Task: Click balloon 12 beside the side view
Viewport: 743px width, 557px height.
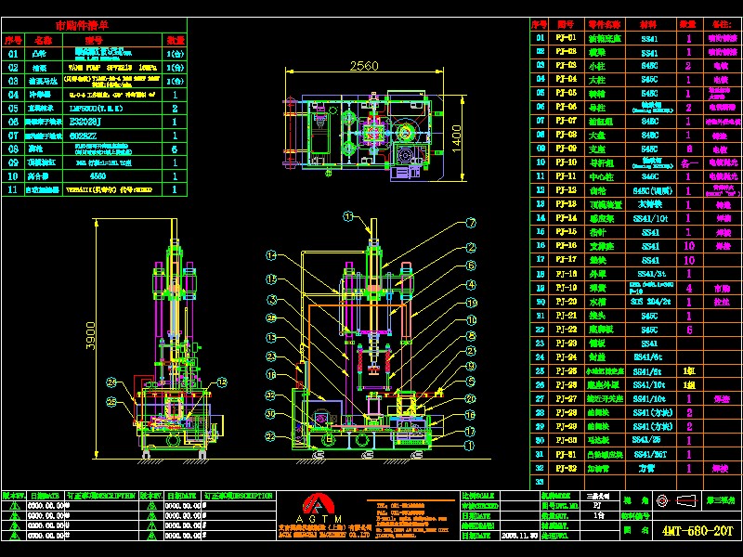Action: click(x=222, y=382)
